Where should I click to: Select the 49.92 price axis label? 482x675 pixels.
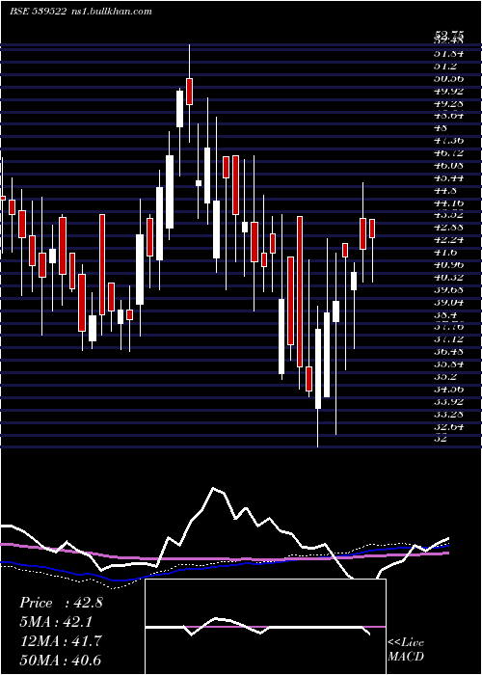pos(448,91)
